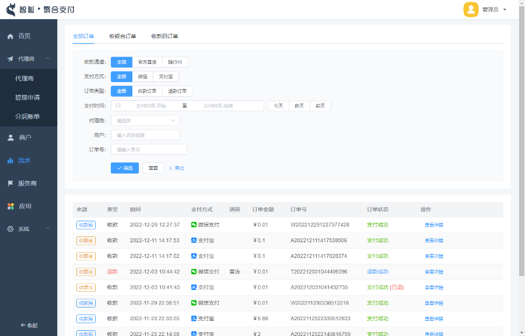This screenshot has width=525, height=336.
Task: Click Alipay icon in order A202212111417028374 row
Action: [x=194, y=256]
